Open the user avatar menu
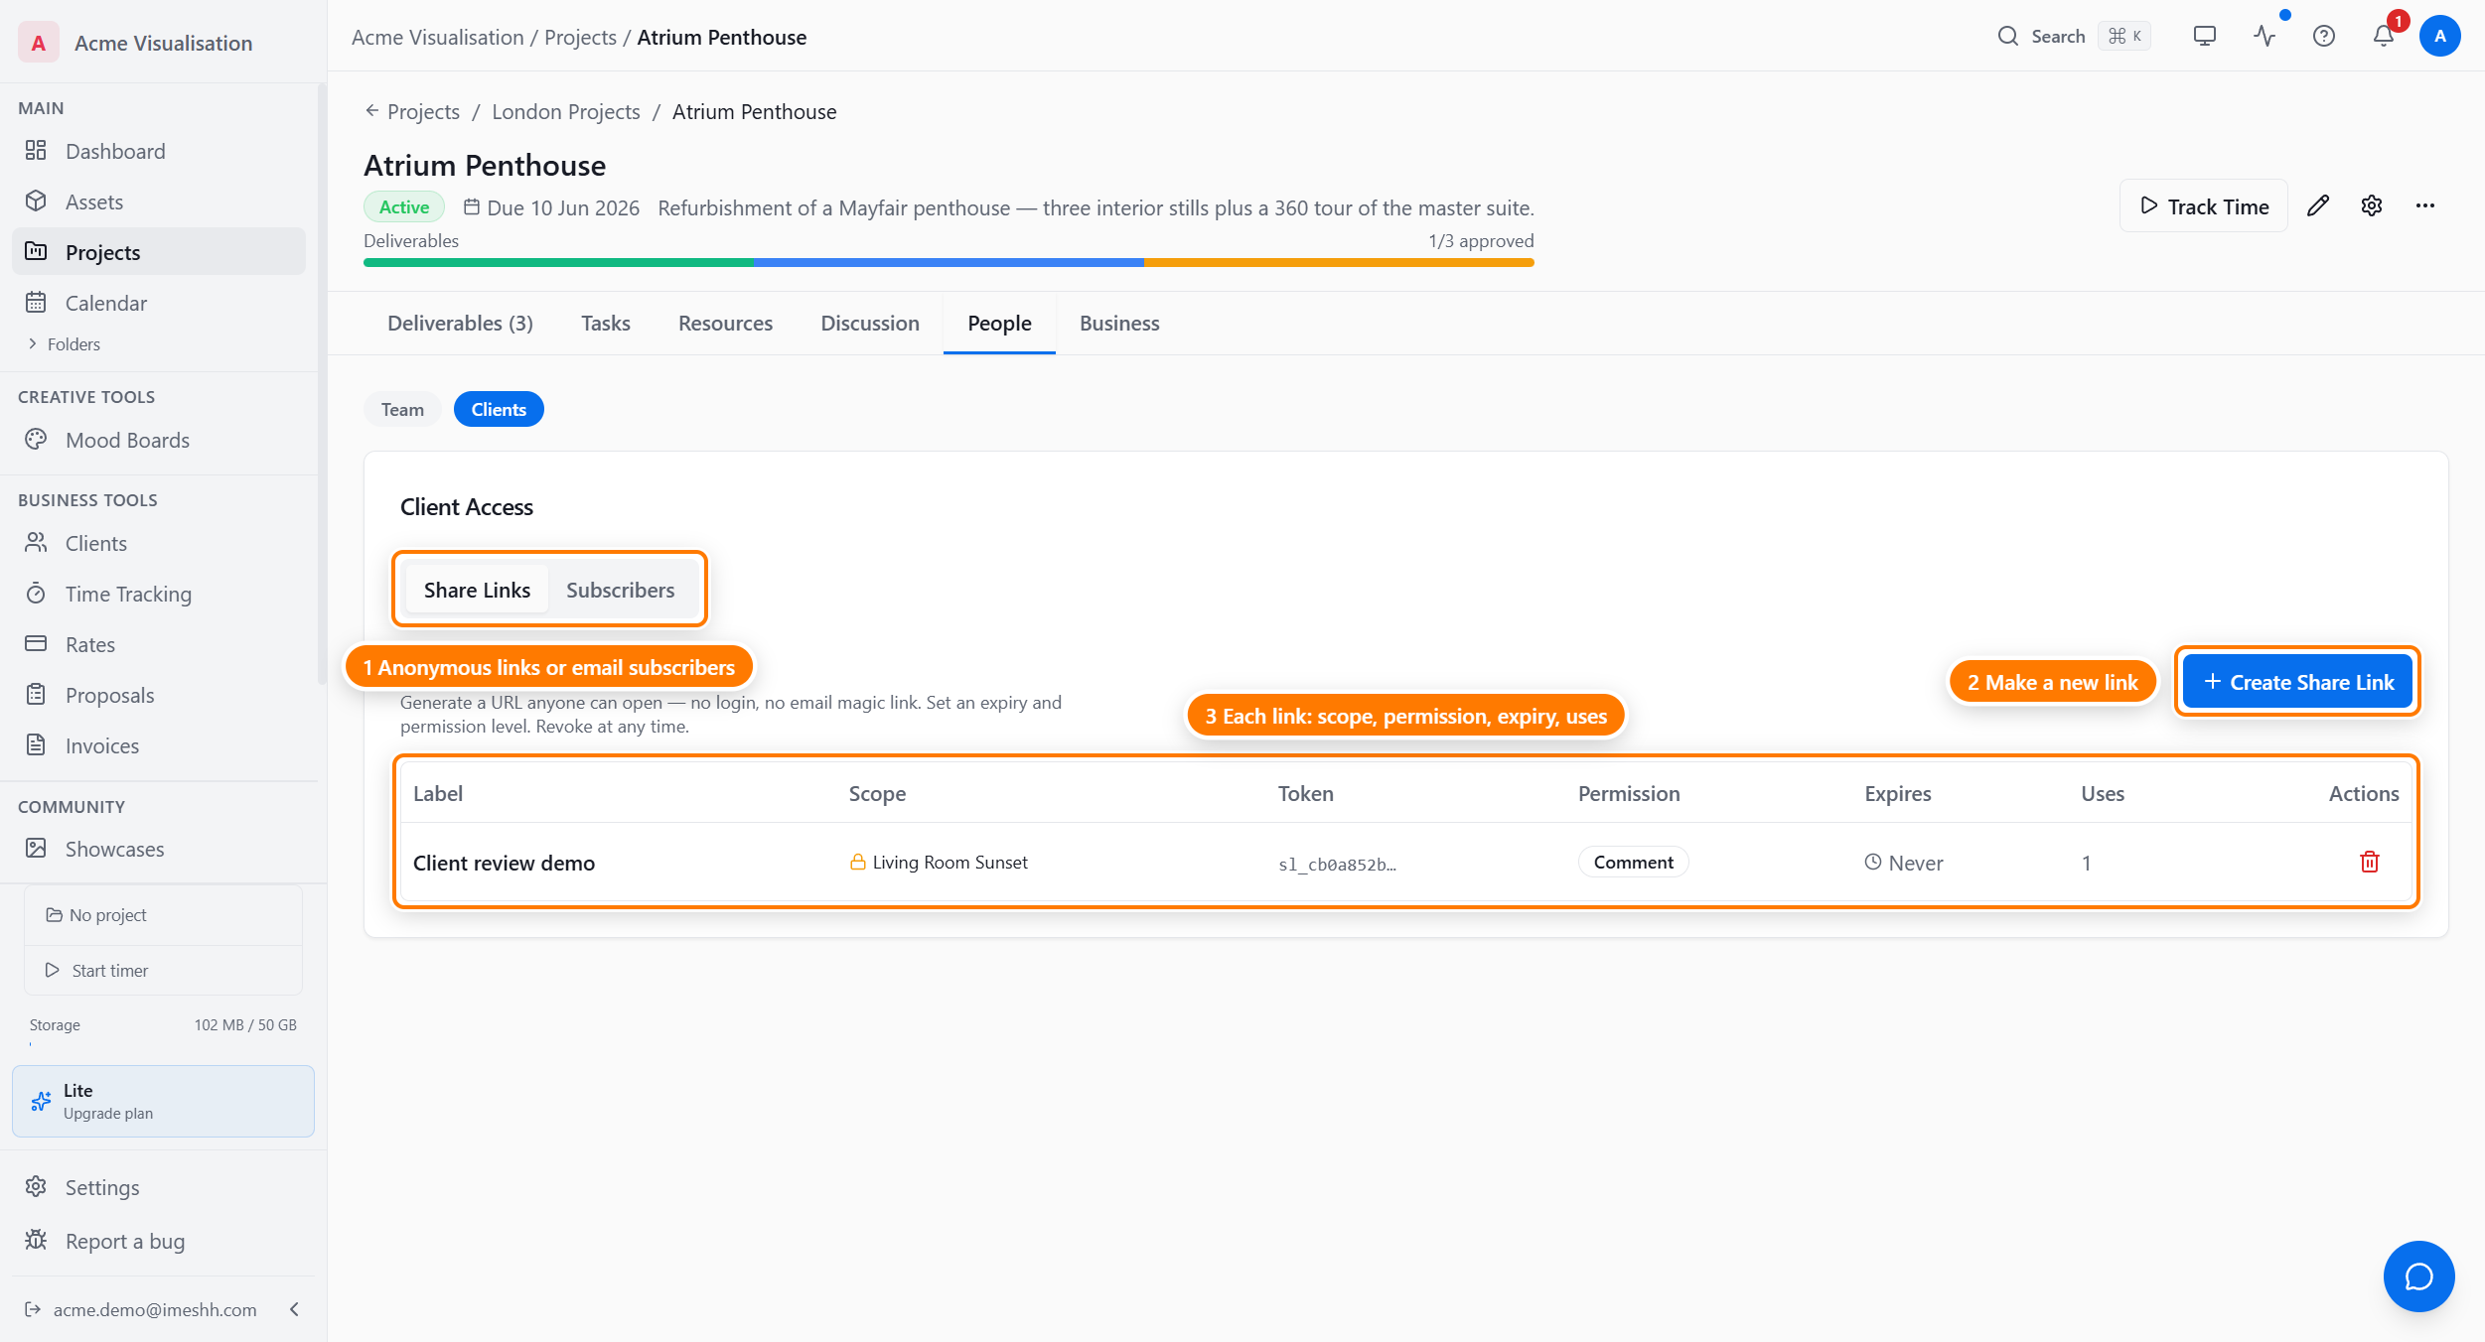This screenshot has width=2485, height=1342. (2440, 37)
